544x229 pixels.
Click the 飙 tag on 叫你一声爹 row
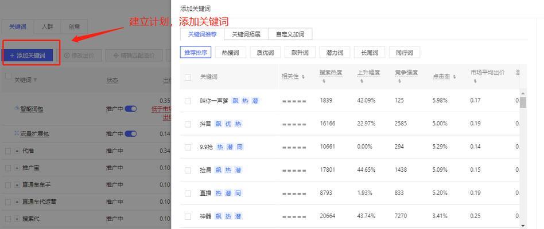236,101
